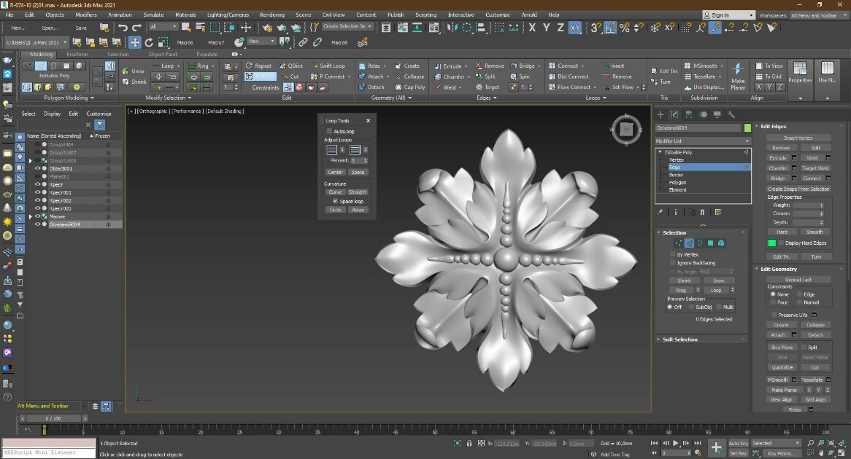Click the Swift Loop tool in ribbon

(327, 66)
